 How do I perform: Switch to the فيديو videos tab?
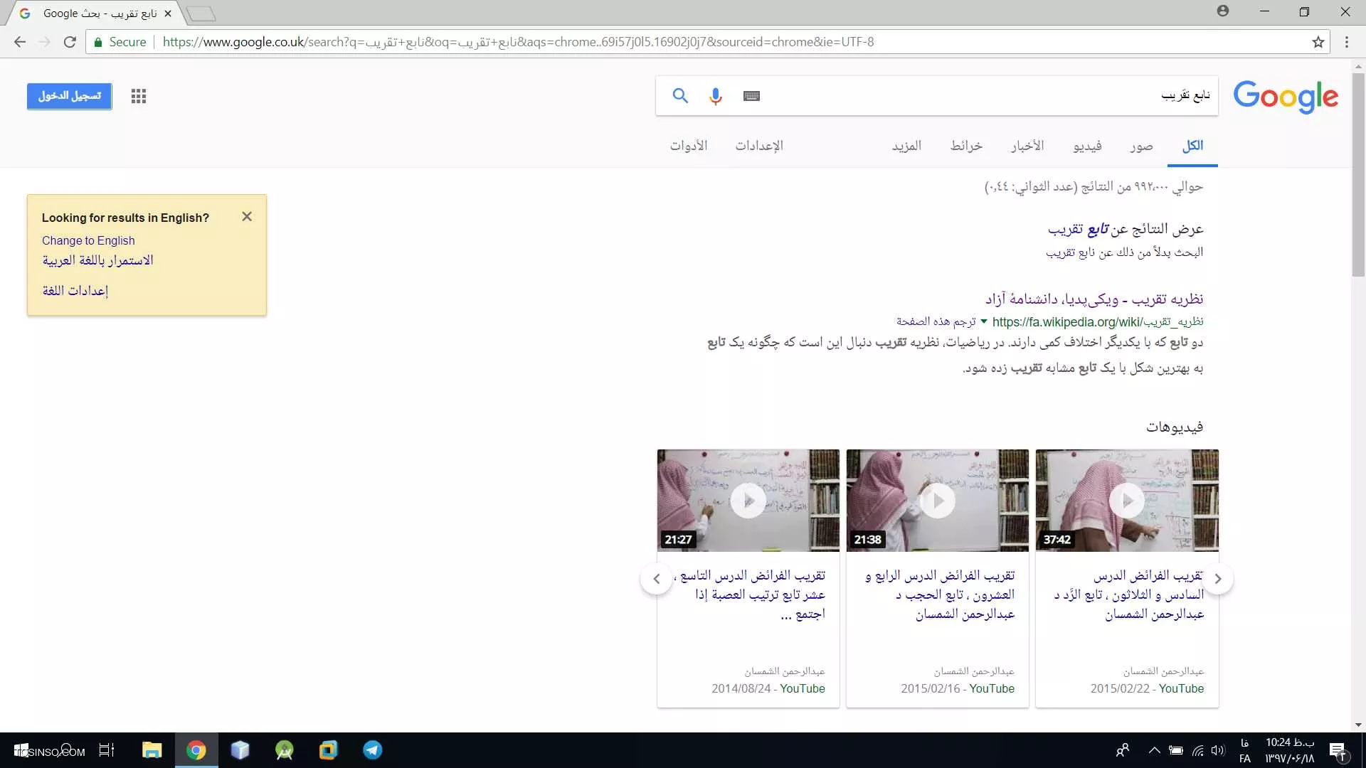pyautogui.click(x=1087, y=146)
